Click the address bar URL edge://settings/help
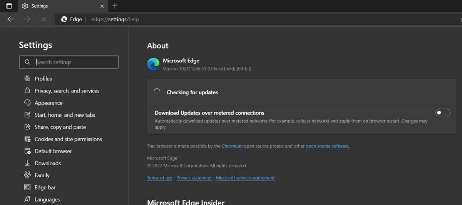Image resolution: width=462 pixels, height=205 pixels. [x=115, y=19]
